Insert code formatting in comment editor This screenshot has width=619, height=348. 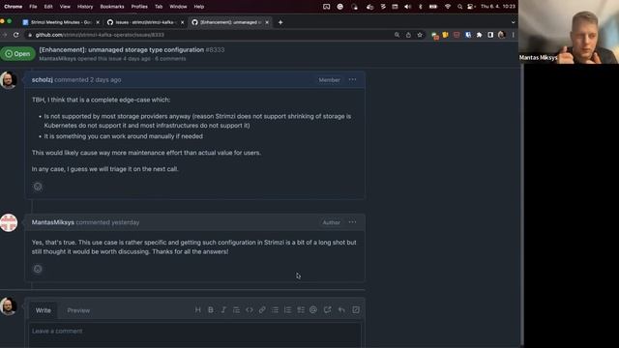click(250, 310)
